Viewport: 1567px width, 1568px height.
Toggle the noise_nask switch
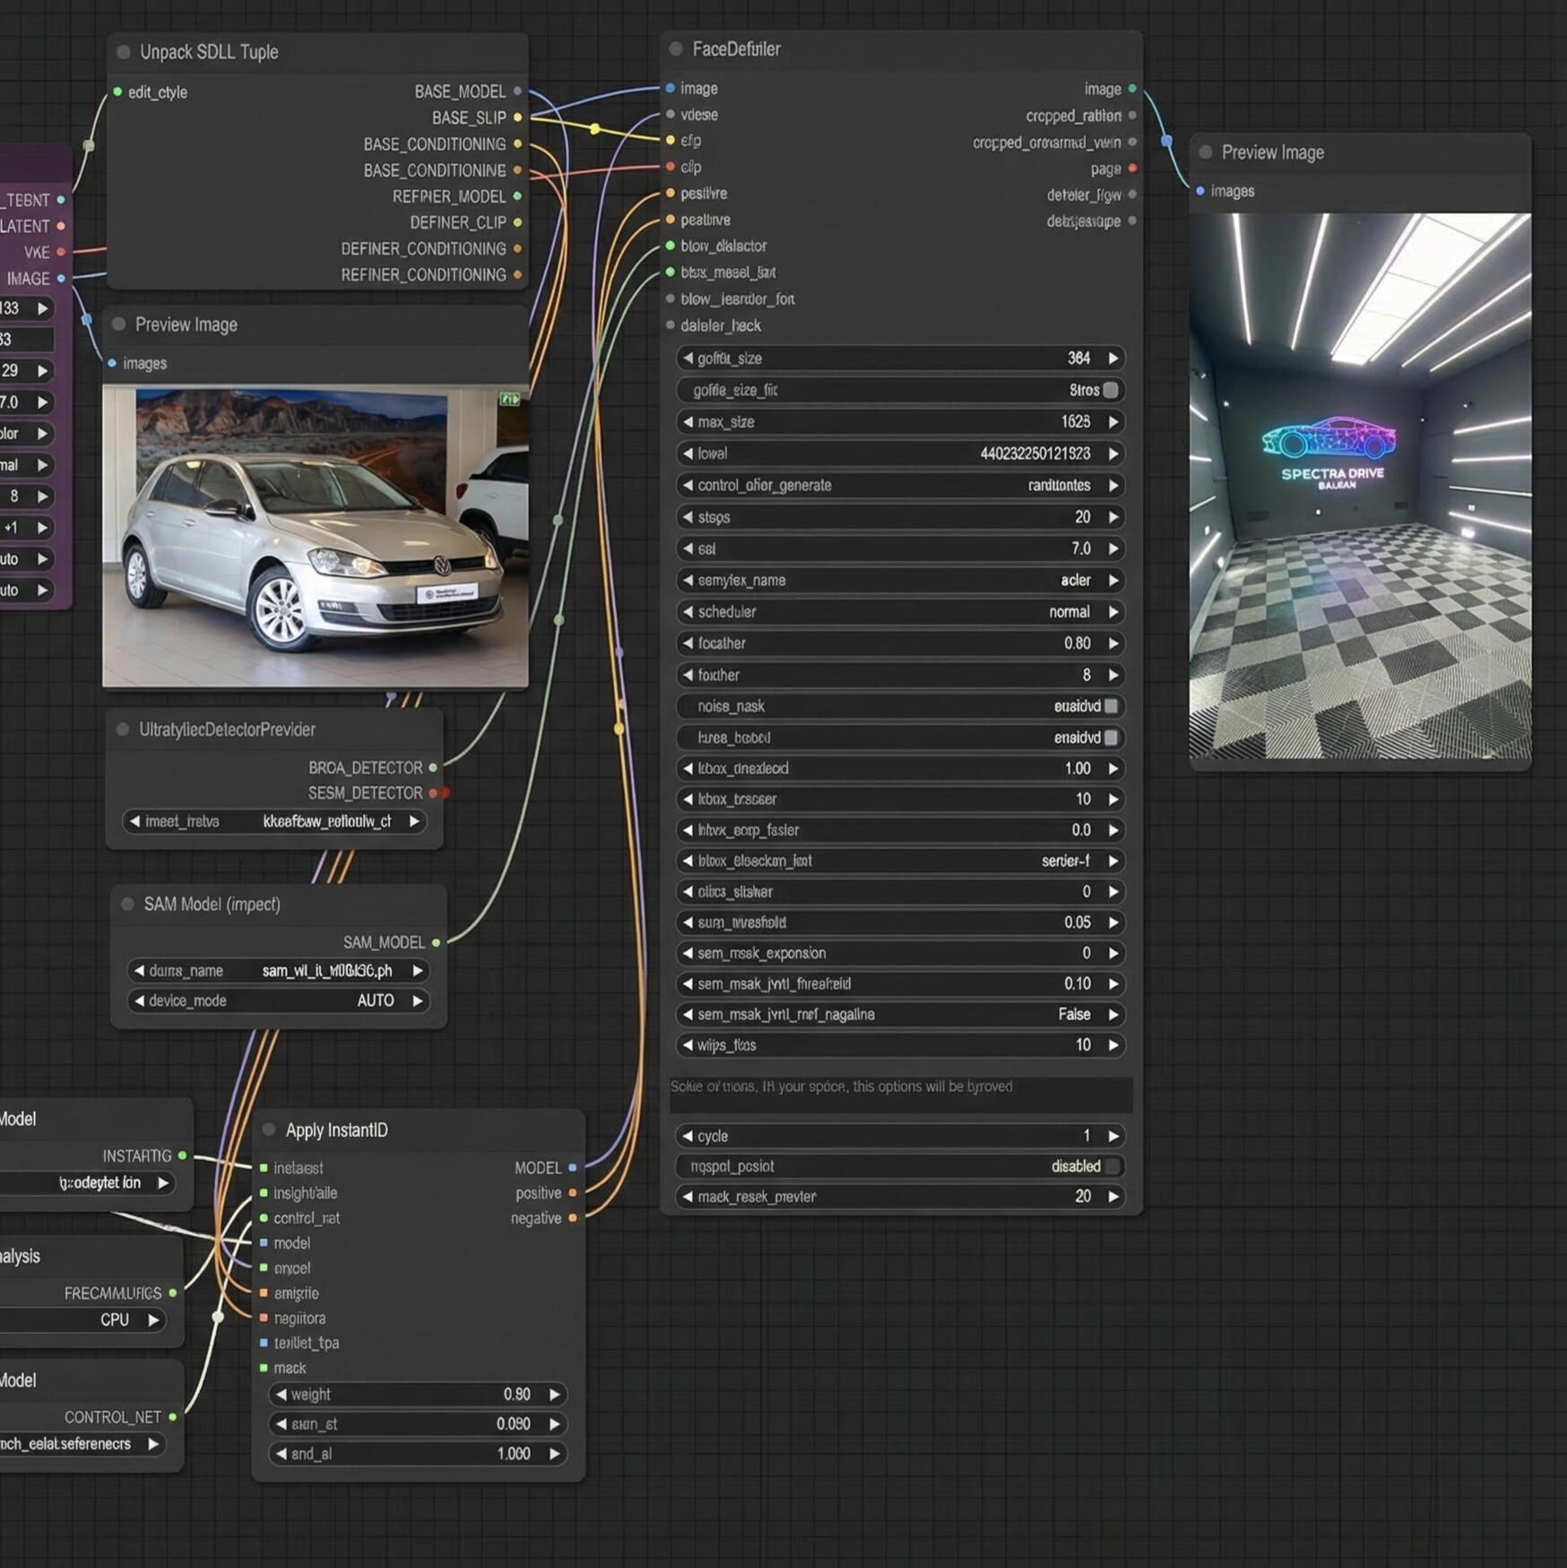pos(1111,706)
